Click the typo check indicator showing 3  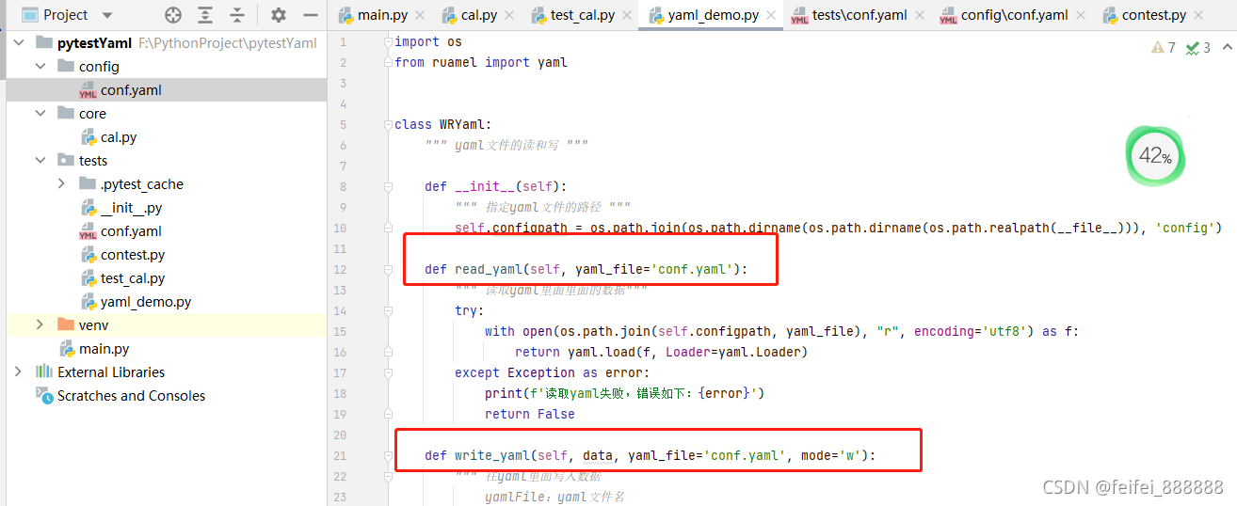[1198, 47]
